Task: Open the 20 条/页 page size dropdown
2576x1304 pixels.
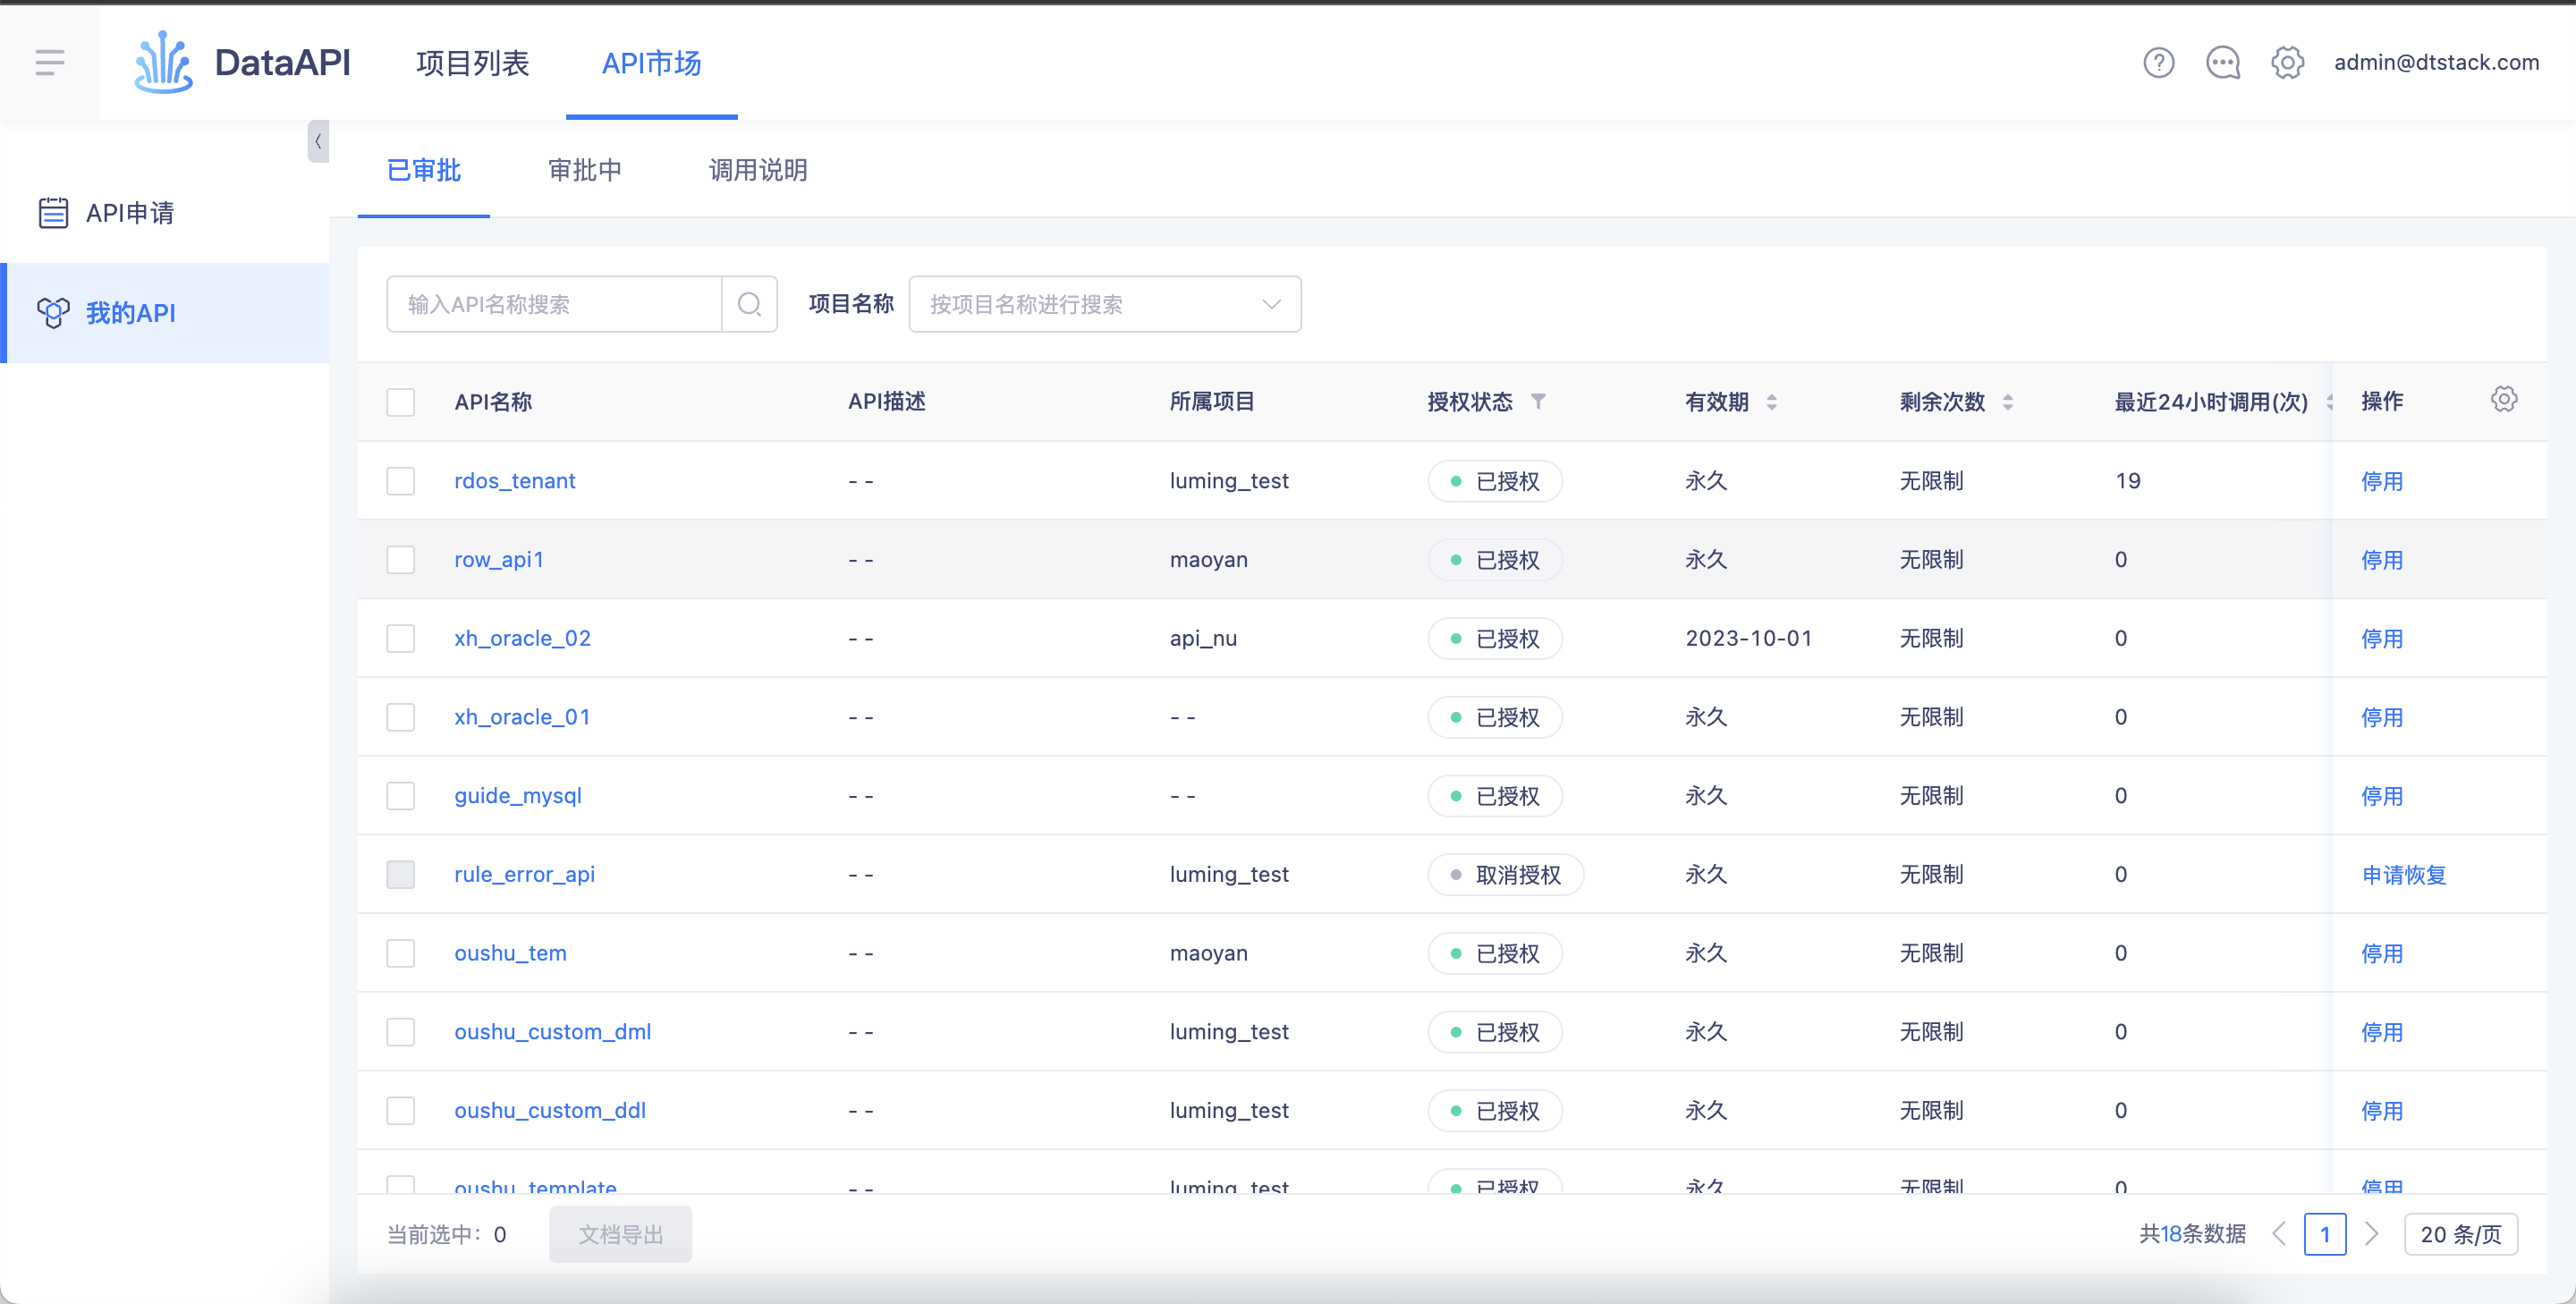Action: pyautogui.click(x=2461, y=1235)
